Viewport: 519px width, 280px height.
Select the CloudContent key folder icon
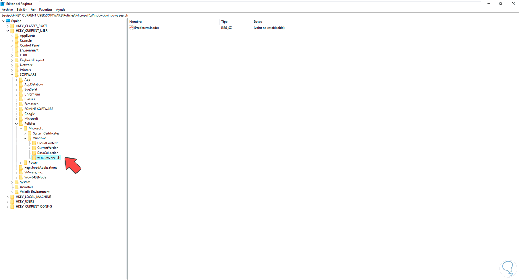click(34, 143)
